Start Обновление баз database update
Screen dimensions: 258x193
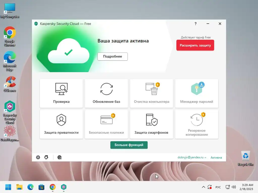point(107,93)
